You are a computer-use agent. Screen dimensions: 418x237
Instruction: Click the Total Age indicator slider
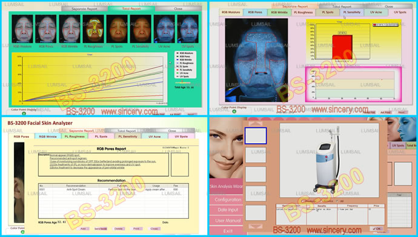point(182,82)
